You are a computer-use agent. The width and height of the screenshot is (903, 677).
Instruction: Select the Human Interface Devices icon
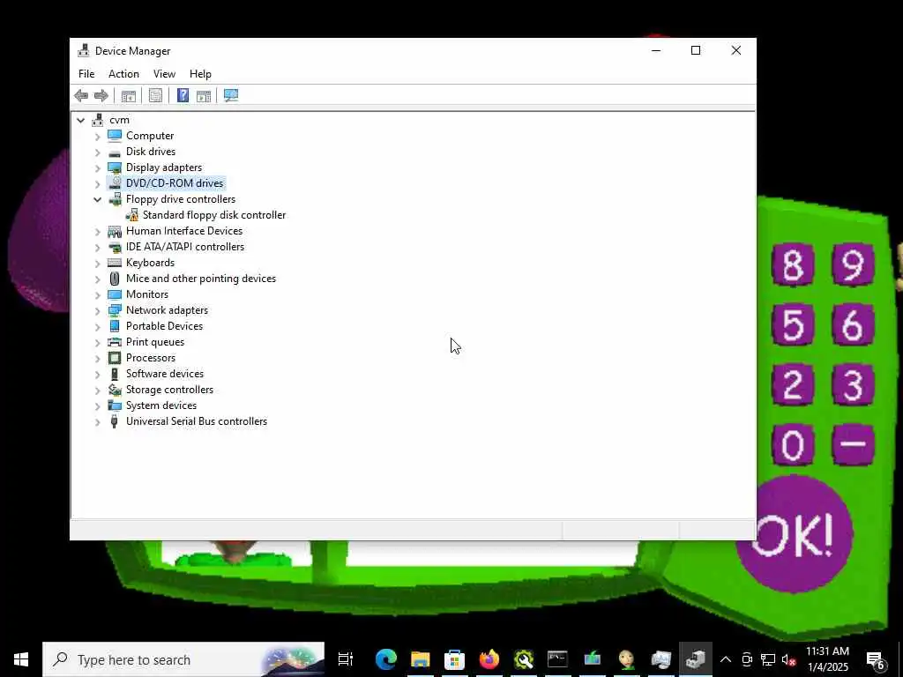click(x=115, y=231)
